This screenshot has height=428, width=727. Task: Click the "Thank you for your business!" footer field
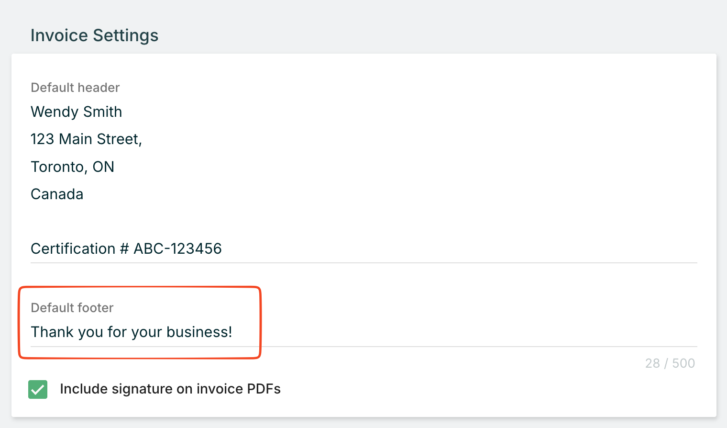132,332
